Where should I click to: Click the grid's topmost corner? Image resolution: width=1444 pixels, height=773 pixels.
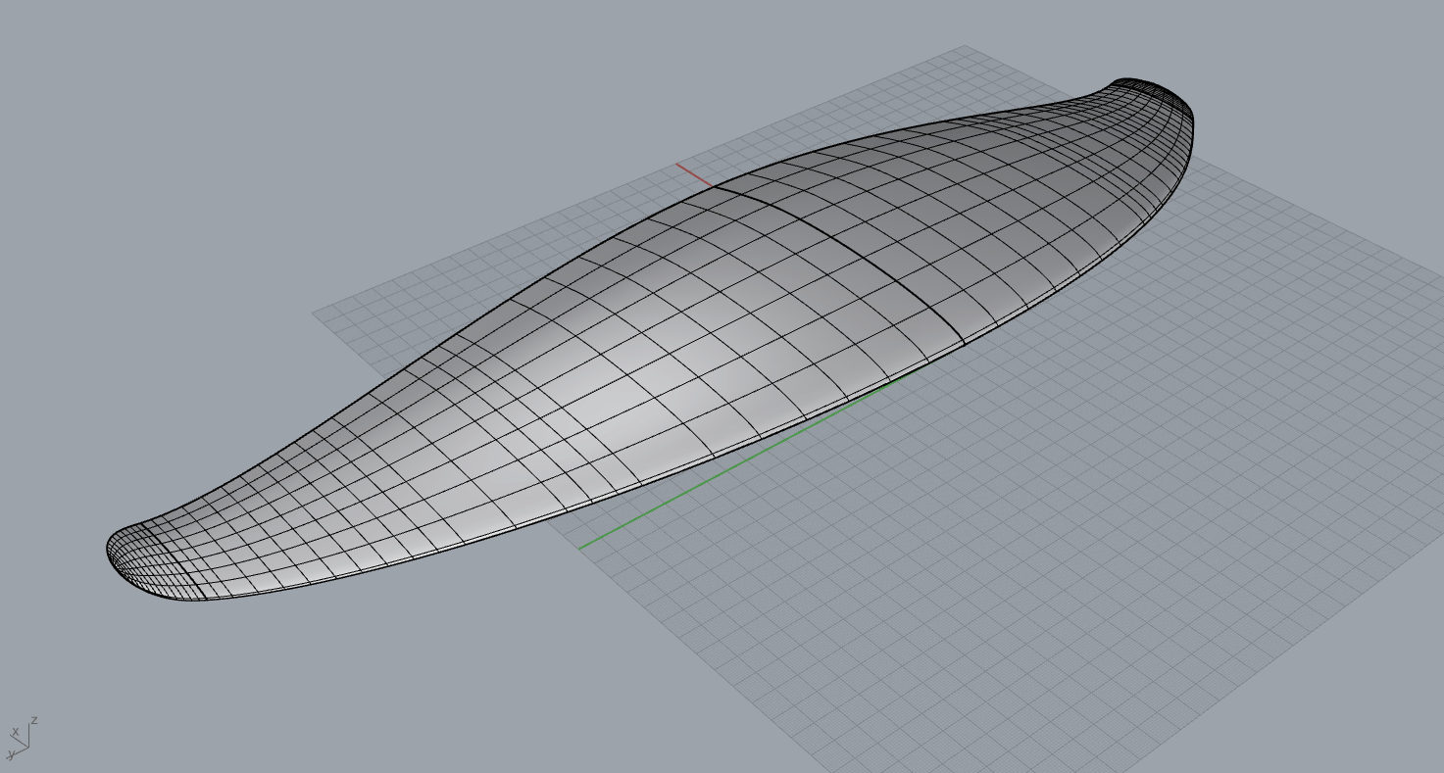pyautogui.click(x=966, y=46)
